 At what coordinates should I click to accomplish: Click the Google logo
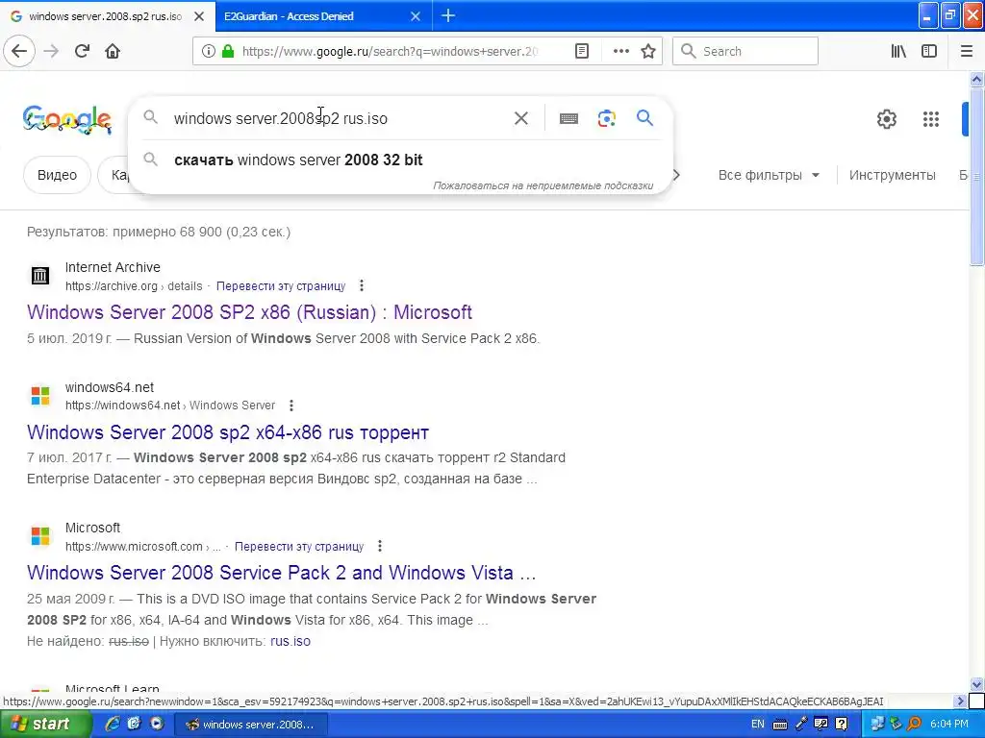67,119
